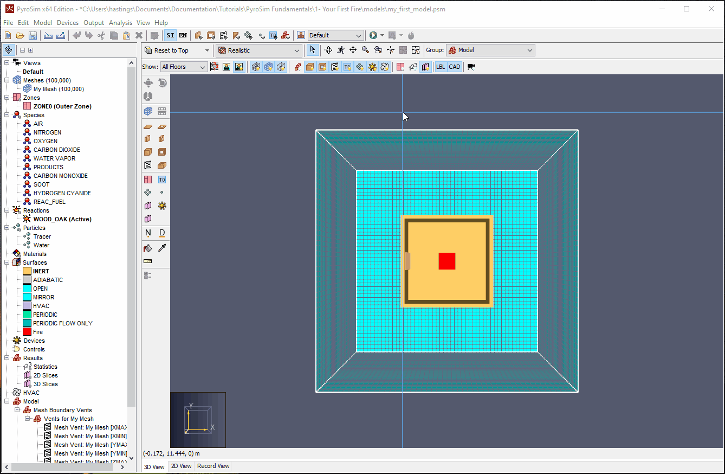Click the axis orientation thumbnail

point(198,420)
